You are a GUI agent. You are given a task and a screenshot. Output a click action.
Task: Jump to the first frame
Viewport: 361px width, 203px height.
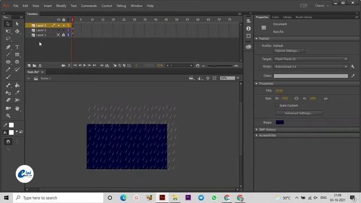(75, 65)
